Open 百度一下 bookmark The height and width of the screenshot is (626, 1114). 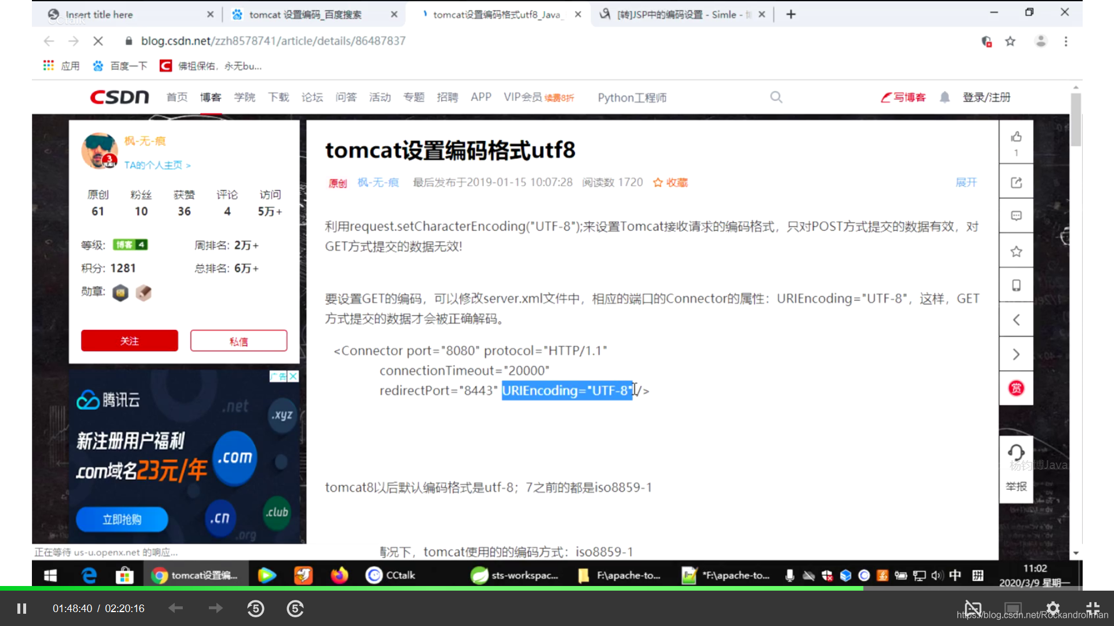[x=120, y=65]
